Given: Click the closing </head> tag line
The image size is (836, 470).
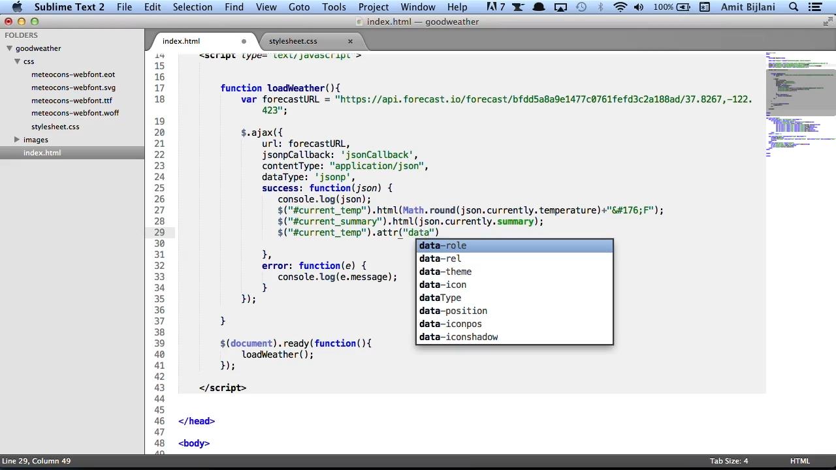Looking at the screenshot, I should pos(197,421).
